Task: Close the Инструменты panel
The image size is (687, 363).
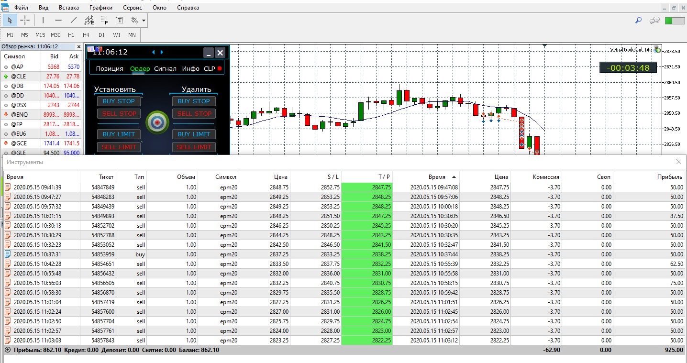Action: [679, 162]
